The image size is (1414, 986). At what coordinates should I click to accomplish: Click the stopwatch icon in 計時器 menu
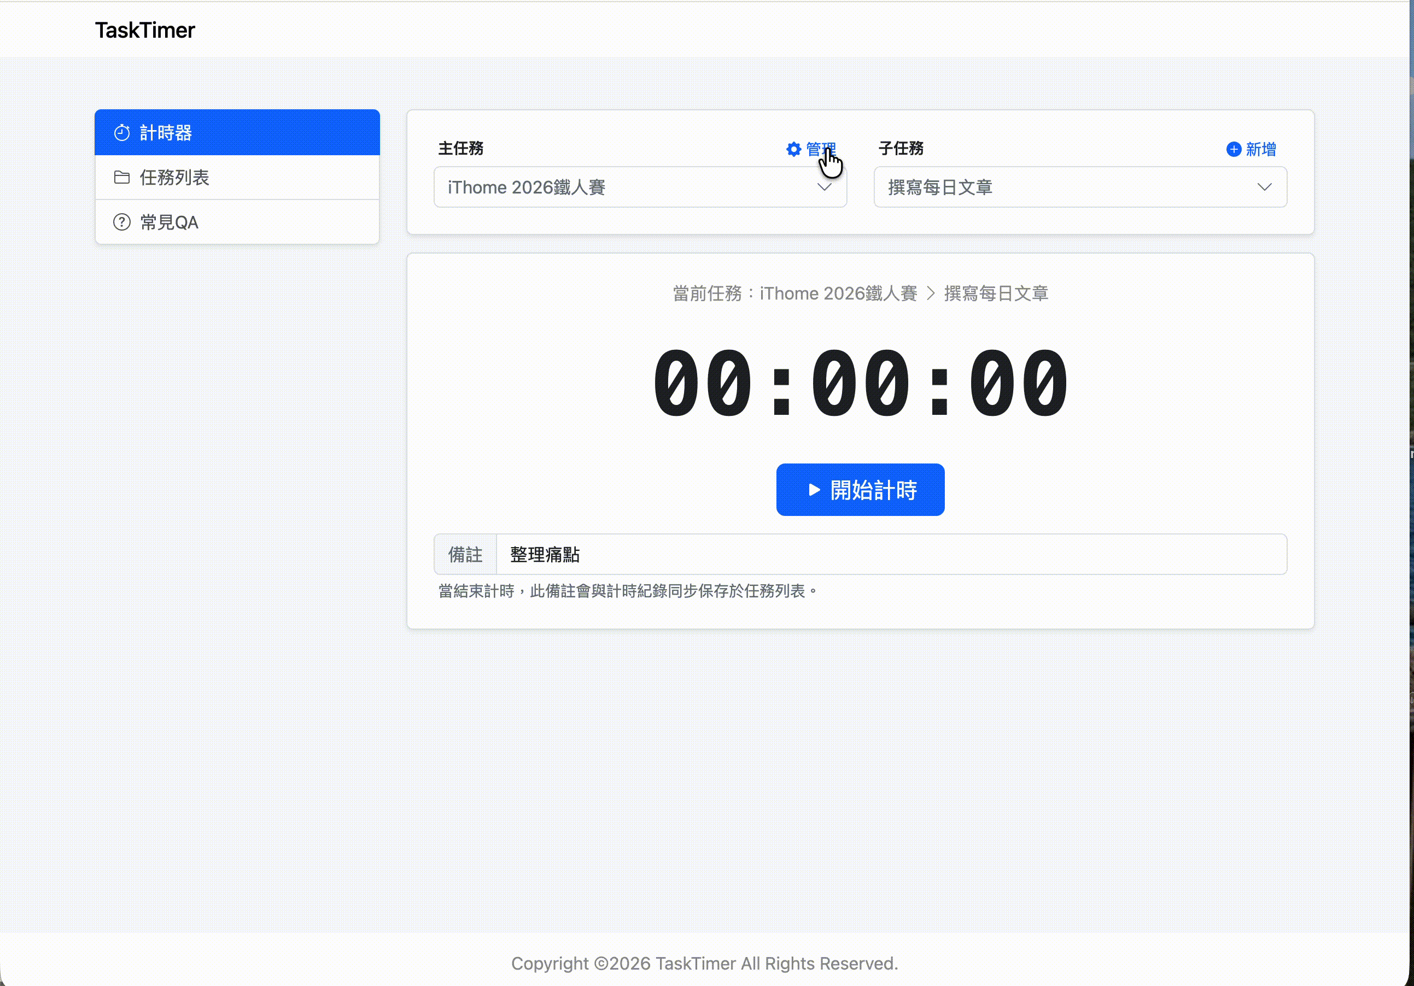point(122,132)
